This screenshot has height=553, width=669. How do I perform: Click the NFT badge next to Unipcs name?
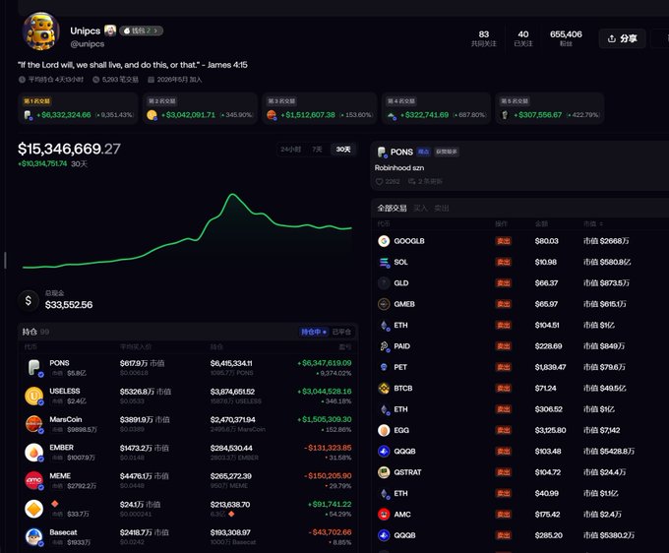pyautogui.click(x=110, y=31)
